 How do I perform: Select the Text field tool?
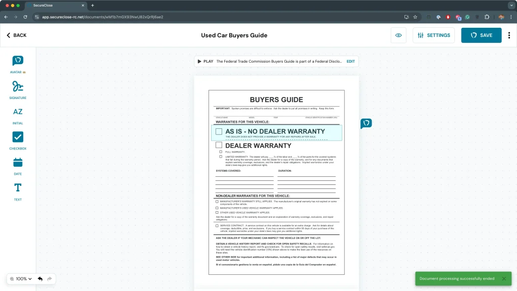point(18,188)
